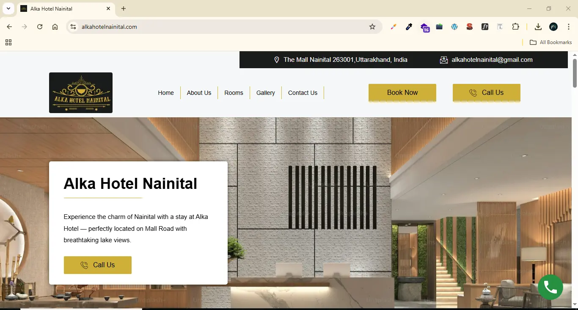Open the browser Downloads icon
Viewport: 578px width, 310px height.
(x=538, y=27)
